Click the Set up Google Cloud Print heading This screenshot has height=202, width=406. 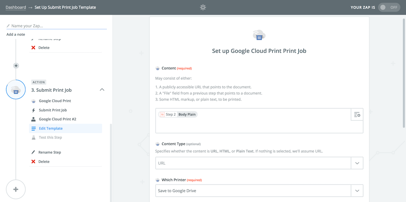pyautogui.click(x=259, y=51)
